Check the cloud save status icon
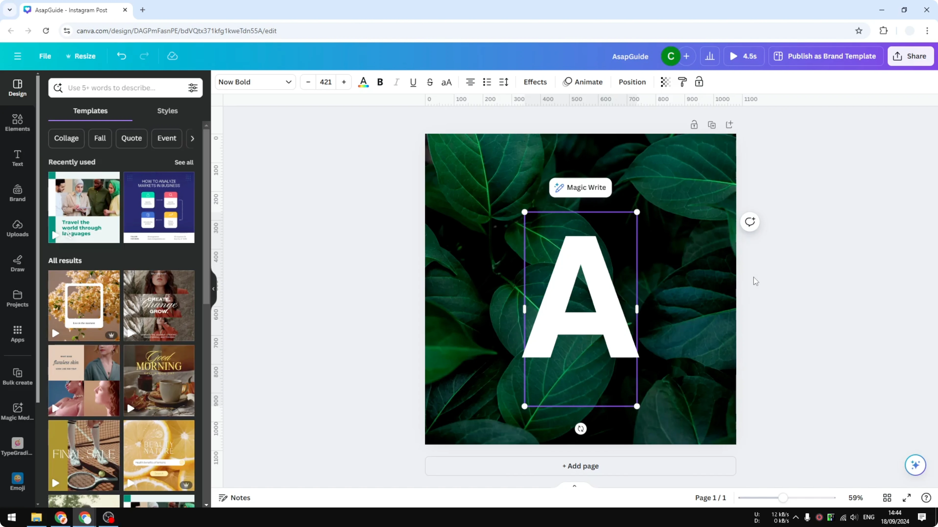This screenshot has height=527, width=938. 172,56
